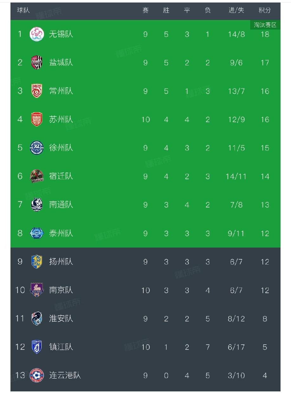Click the 盐城队 team crest
This screenshot has width=291, height=393.
click(37, 62)
